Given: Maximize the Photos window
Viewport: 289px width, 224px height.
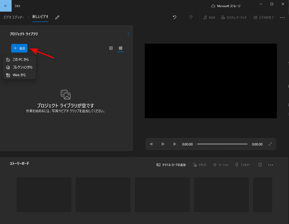Looking at the screenshot, I should pyautogui.click(x=272, y=4).
